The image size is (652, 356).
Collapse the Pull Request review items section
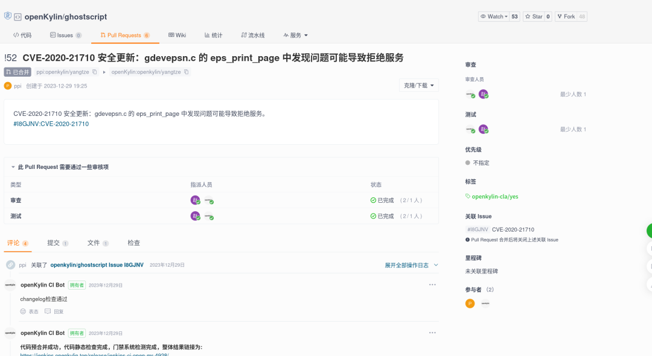tap(13, 167)
